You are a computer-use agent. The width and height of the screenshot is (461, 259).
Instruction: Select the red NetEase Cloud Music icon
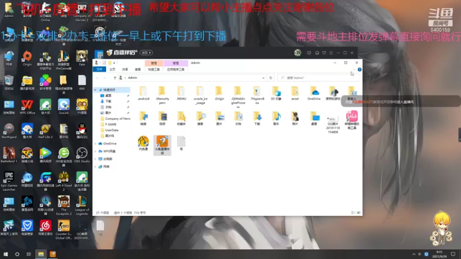46,228
